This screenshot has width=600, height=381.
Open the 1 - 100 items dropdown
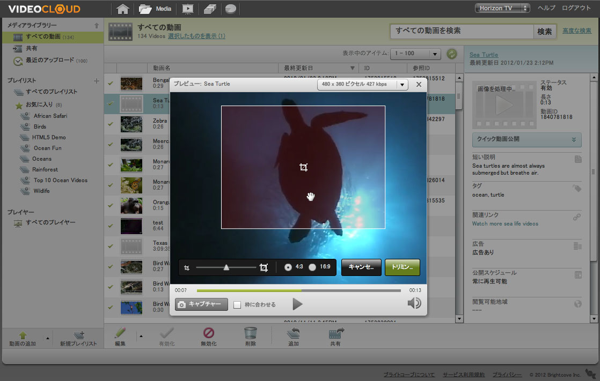tap(415, 54)
